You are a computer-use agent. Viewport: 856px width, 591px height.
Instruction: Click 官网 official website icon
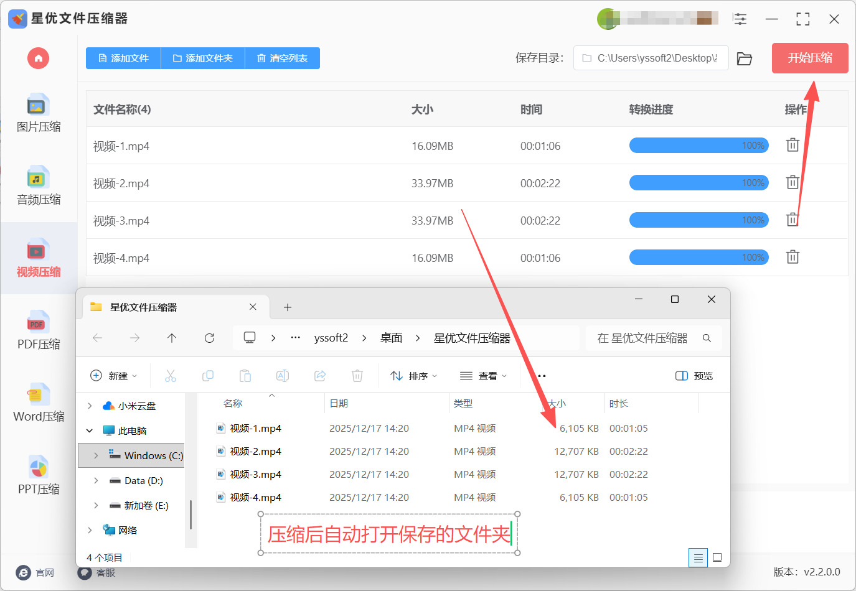pos(24,573)
